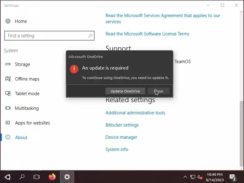This screenshot has height=183, width=244.
Task: Go to Home in Settings
Action: pos(21,21)
